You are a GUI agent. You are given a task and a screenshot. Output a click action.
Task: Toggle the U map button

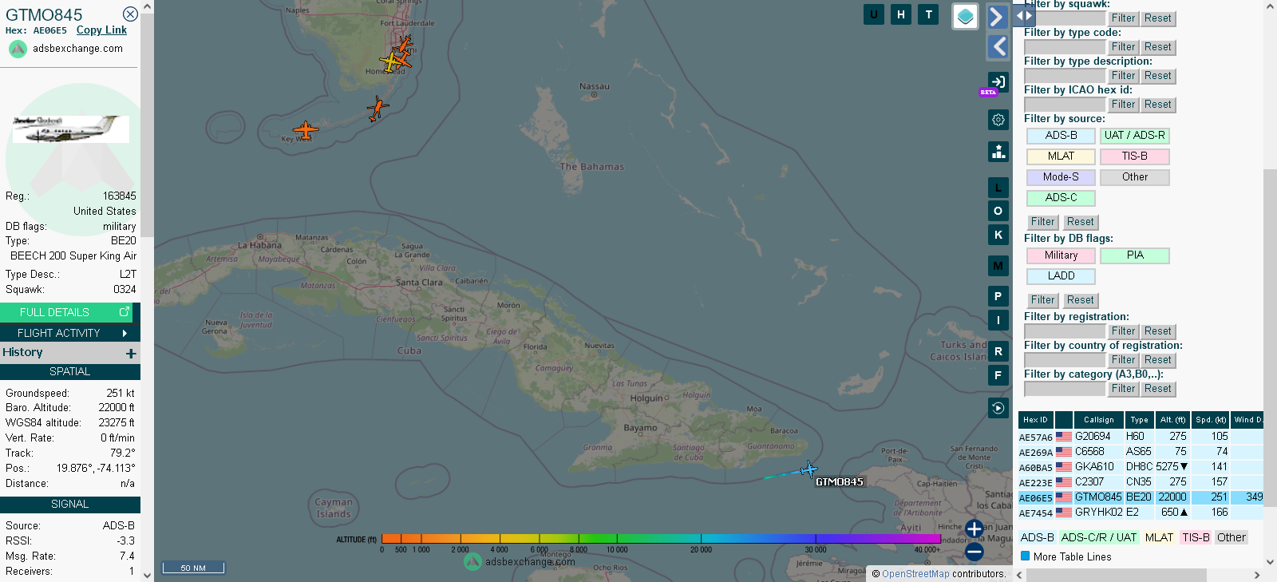point(874,14)
